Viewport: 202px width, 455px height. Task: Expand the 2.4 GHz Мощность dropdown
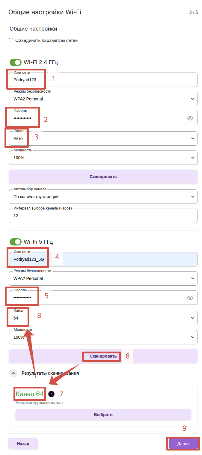(x=103, y=158)
